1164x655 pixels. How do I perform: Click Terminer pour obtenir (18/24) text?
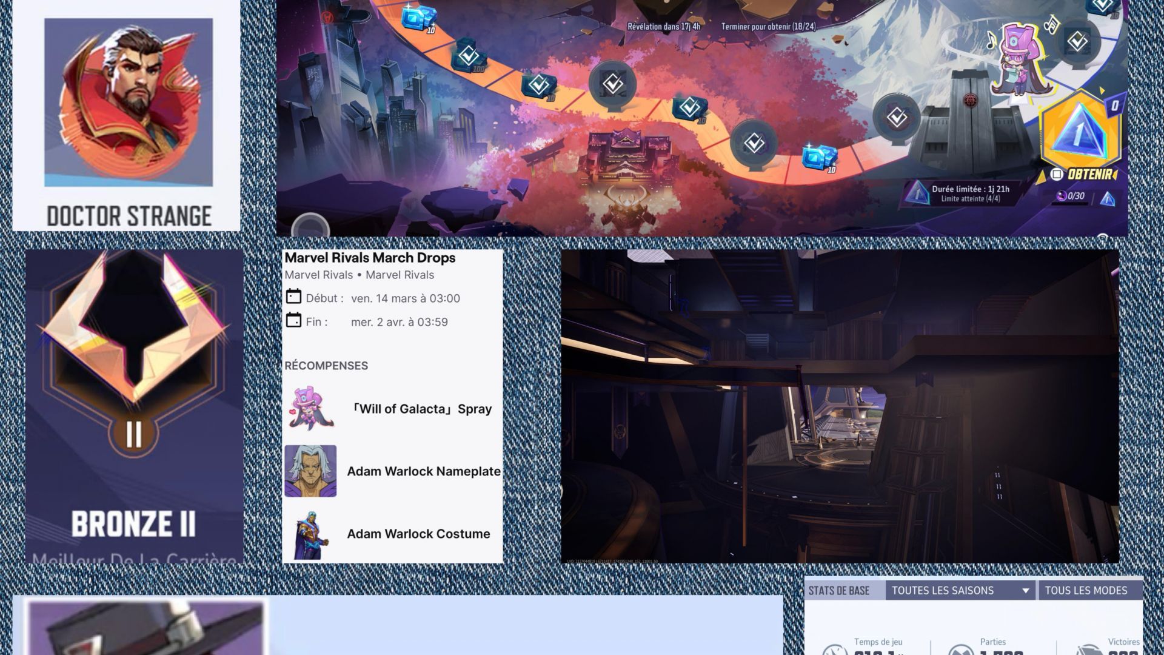coord(769,27)
